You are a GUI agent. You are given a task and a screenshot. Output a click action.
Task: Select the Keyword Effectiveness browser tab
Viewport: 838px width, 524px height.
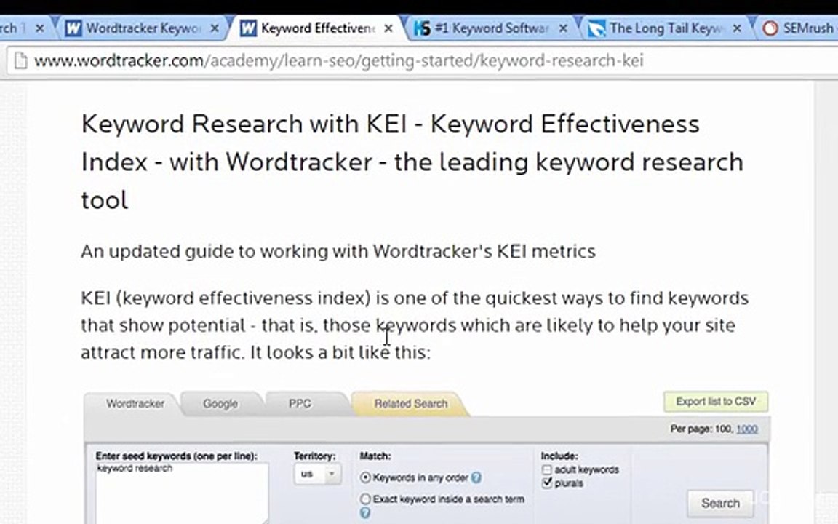316,28
